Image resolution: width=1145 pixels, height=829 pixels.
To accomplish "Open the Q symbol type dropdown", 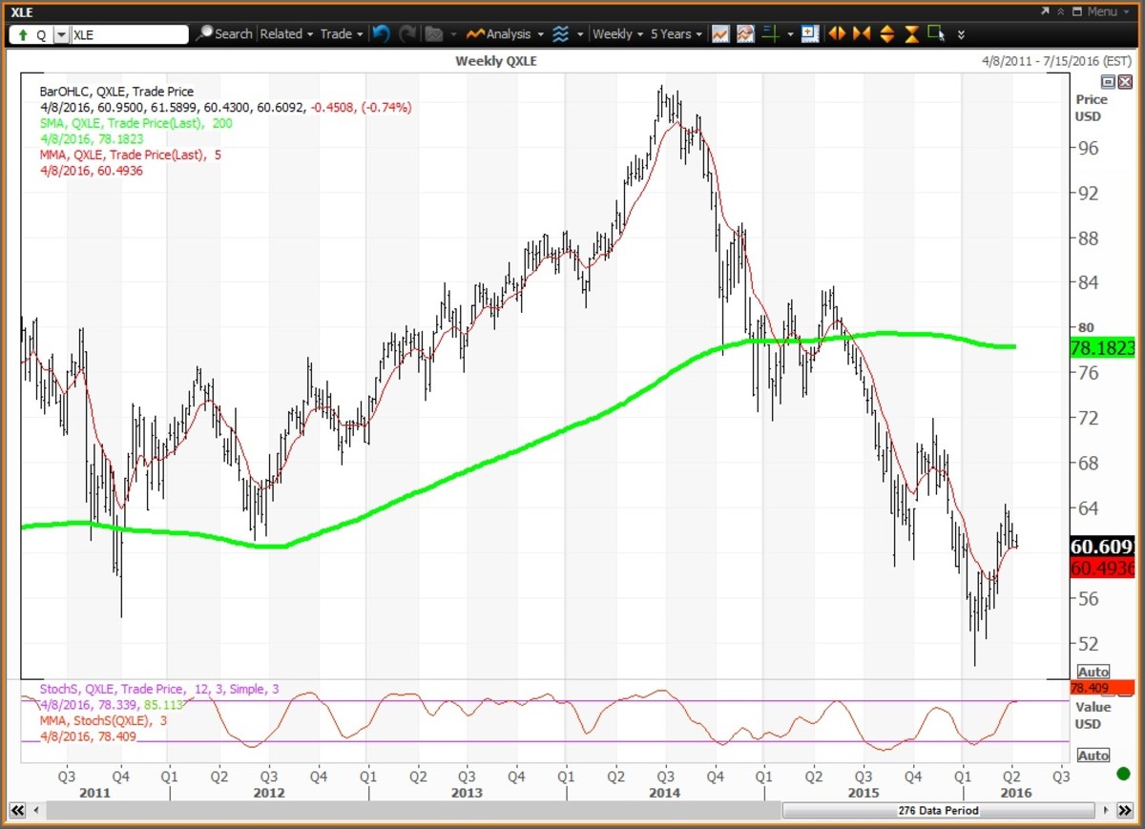I will [x=61, y=34].
